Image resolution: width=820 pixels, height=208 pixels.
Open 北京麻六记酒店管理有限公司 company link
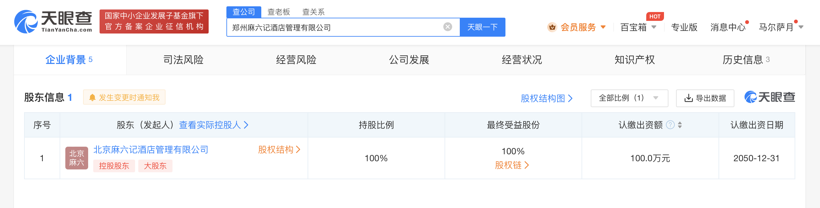click(x=151, y=150)
